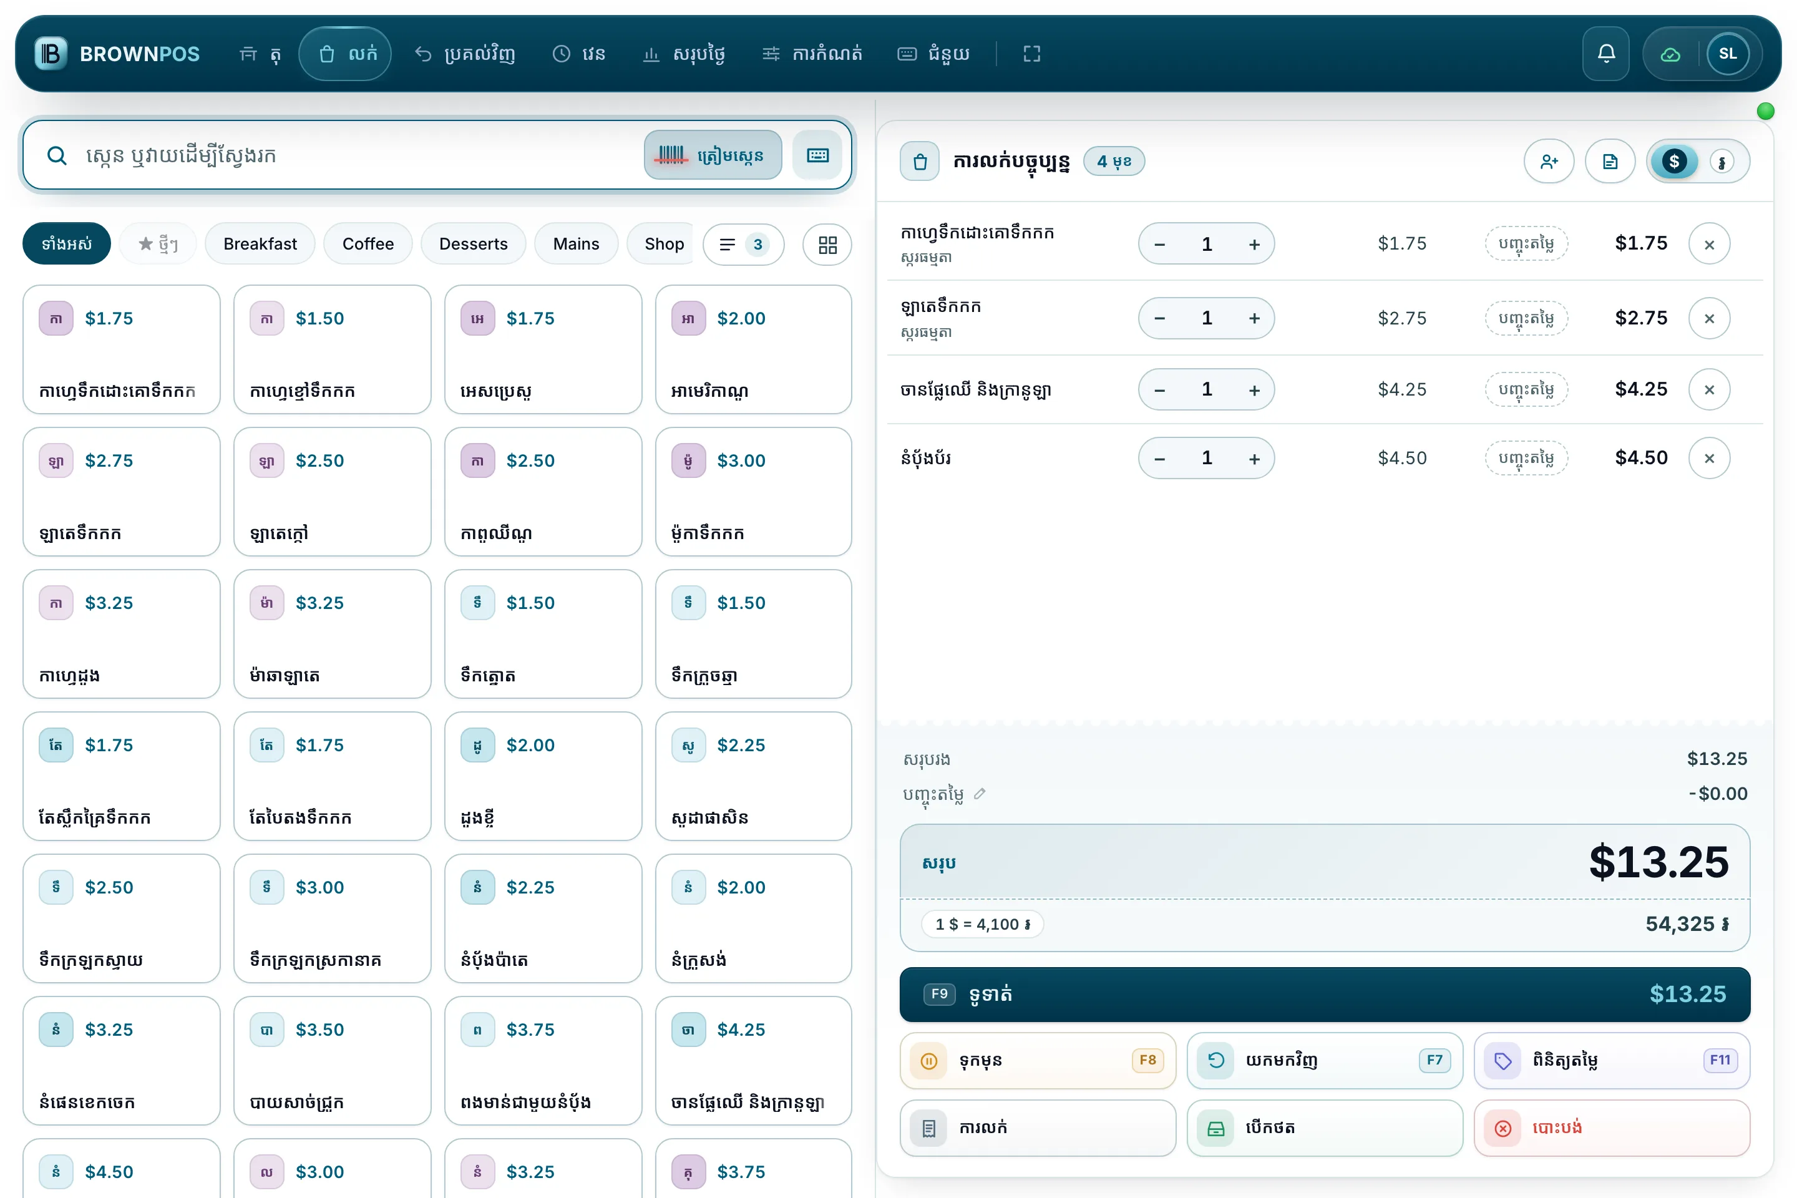Add ម៉ាឆាឡាតេ product card
The image size is (1797, 1198).
[x=333, y=634]
